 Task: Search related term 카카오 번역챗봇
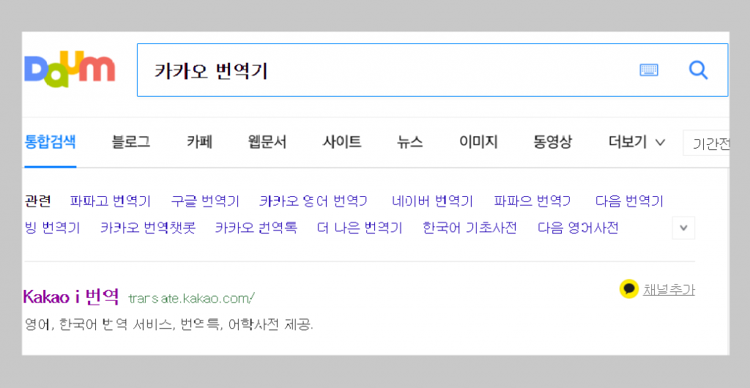click(x=148, y=228)
